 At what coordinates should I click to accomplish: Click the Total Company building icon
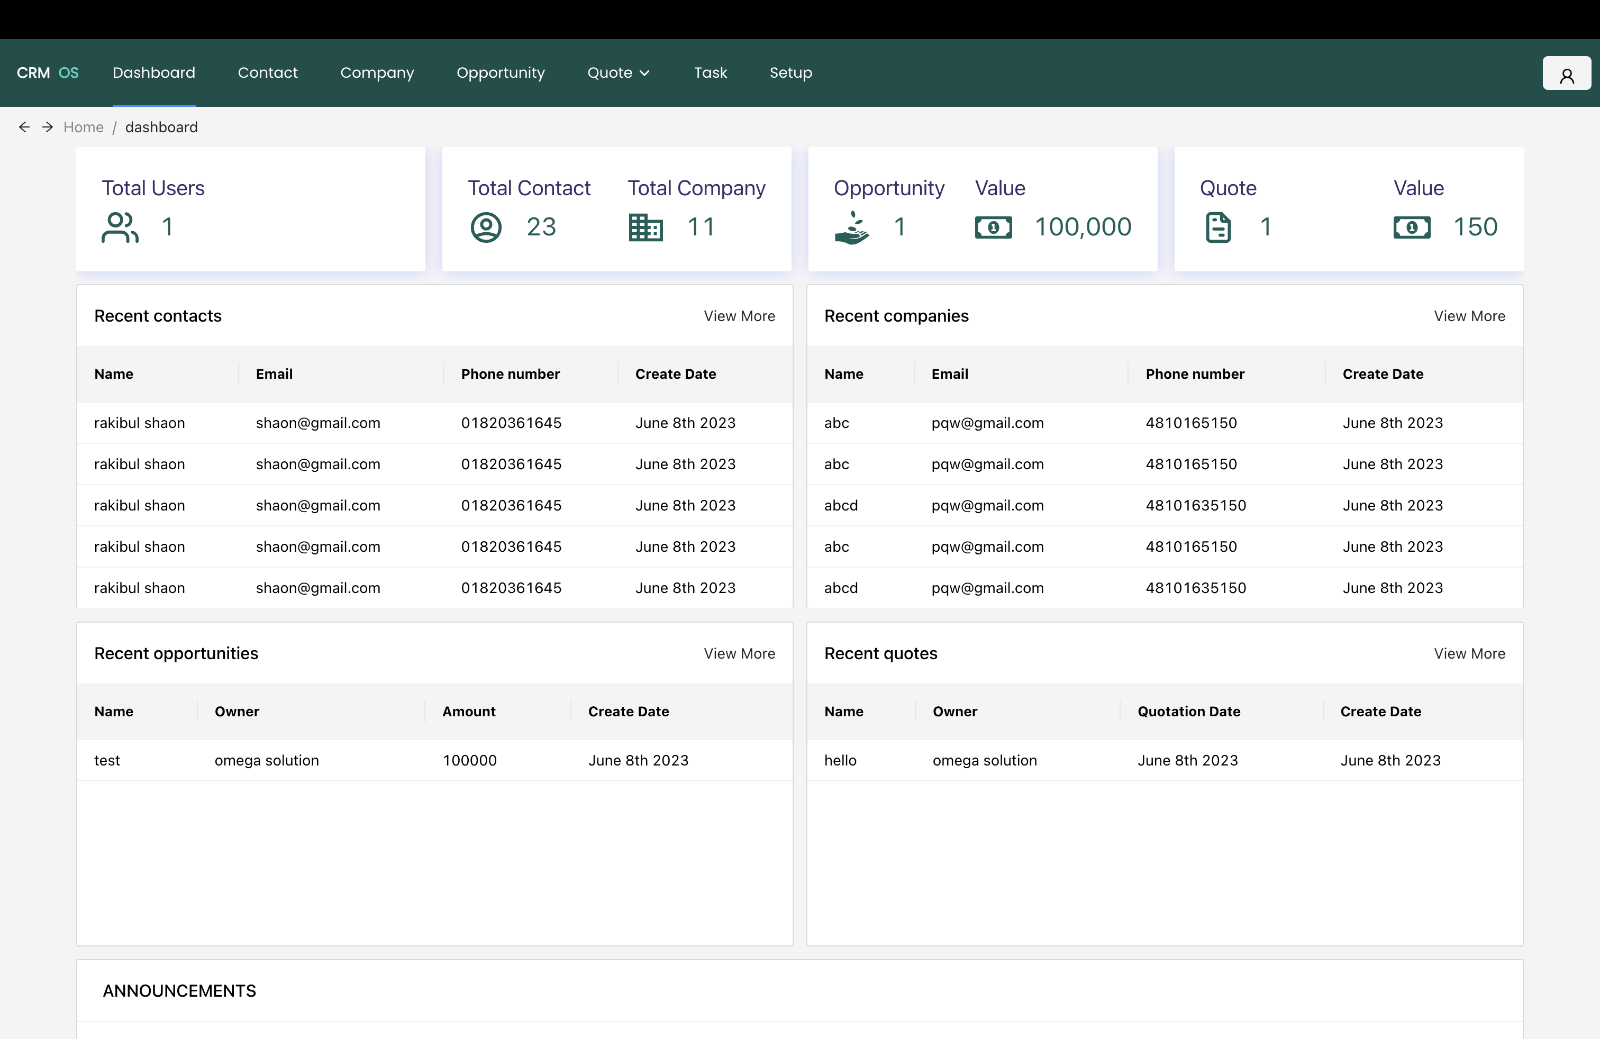pyautogui.click(x=644, y=227)
